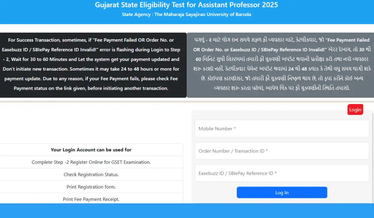Click the Gujarat State Eligibility Test page title

(x=186, y=5)
